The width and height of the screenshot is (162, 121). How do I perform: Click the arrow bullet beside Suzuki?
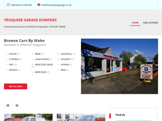6,54
